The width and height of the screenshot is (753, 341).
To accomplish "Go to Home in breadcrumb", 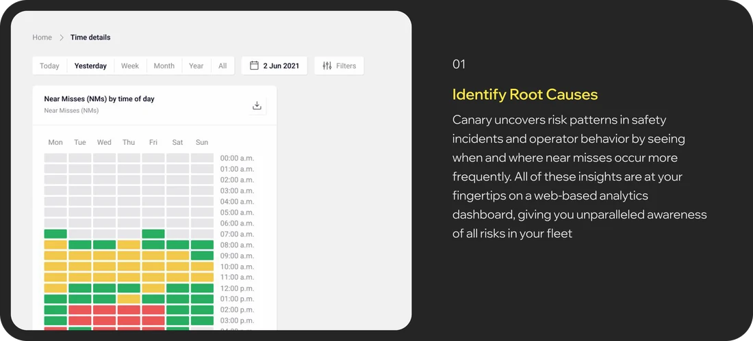I will [x=42, y=38].
